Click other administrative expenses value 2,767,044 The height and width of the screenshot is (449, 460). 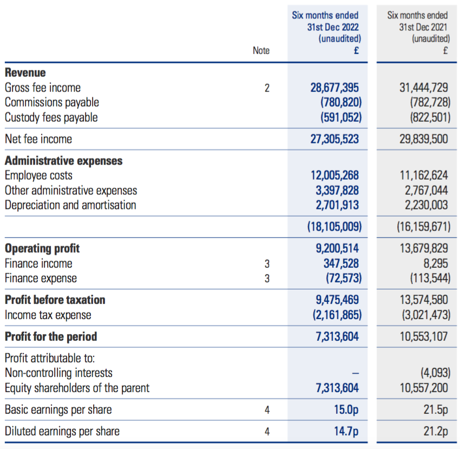tap(426, 190)
